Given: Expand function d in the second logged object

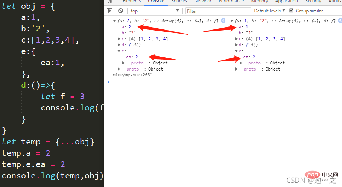Looking at the screenshot, I should [x=236, y=45].
